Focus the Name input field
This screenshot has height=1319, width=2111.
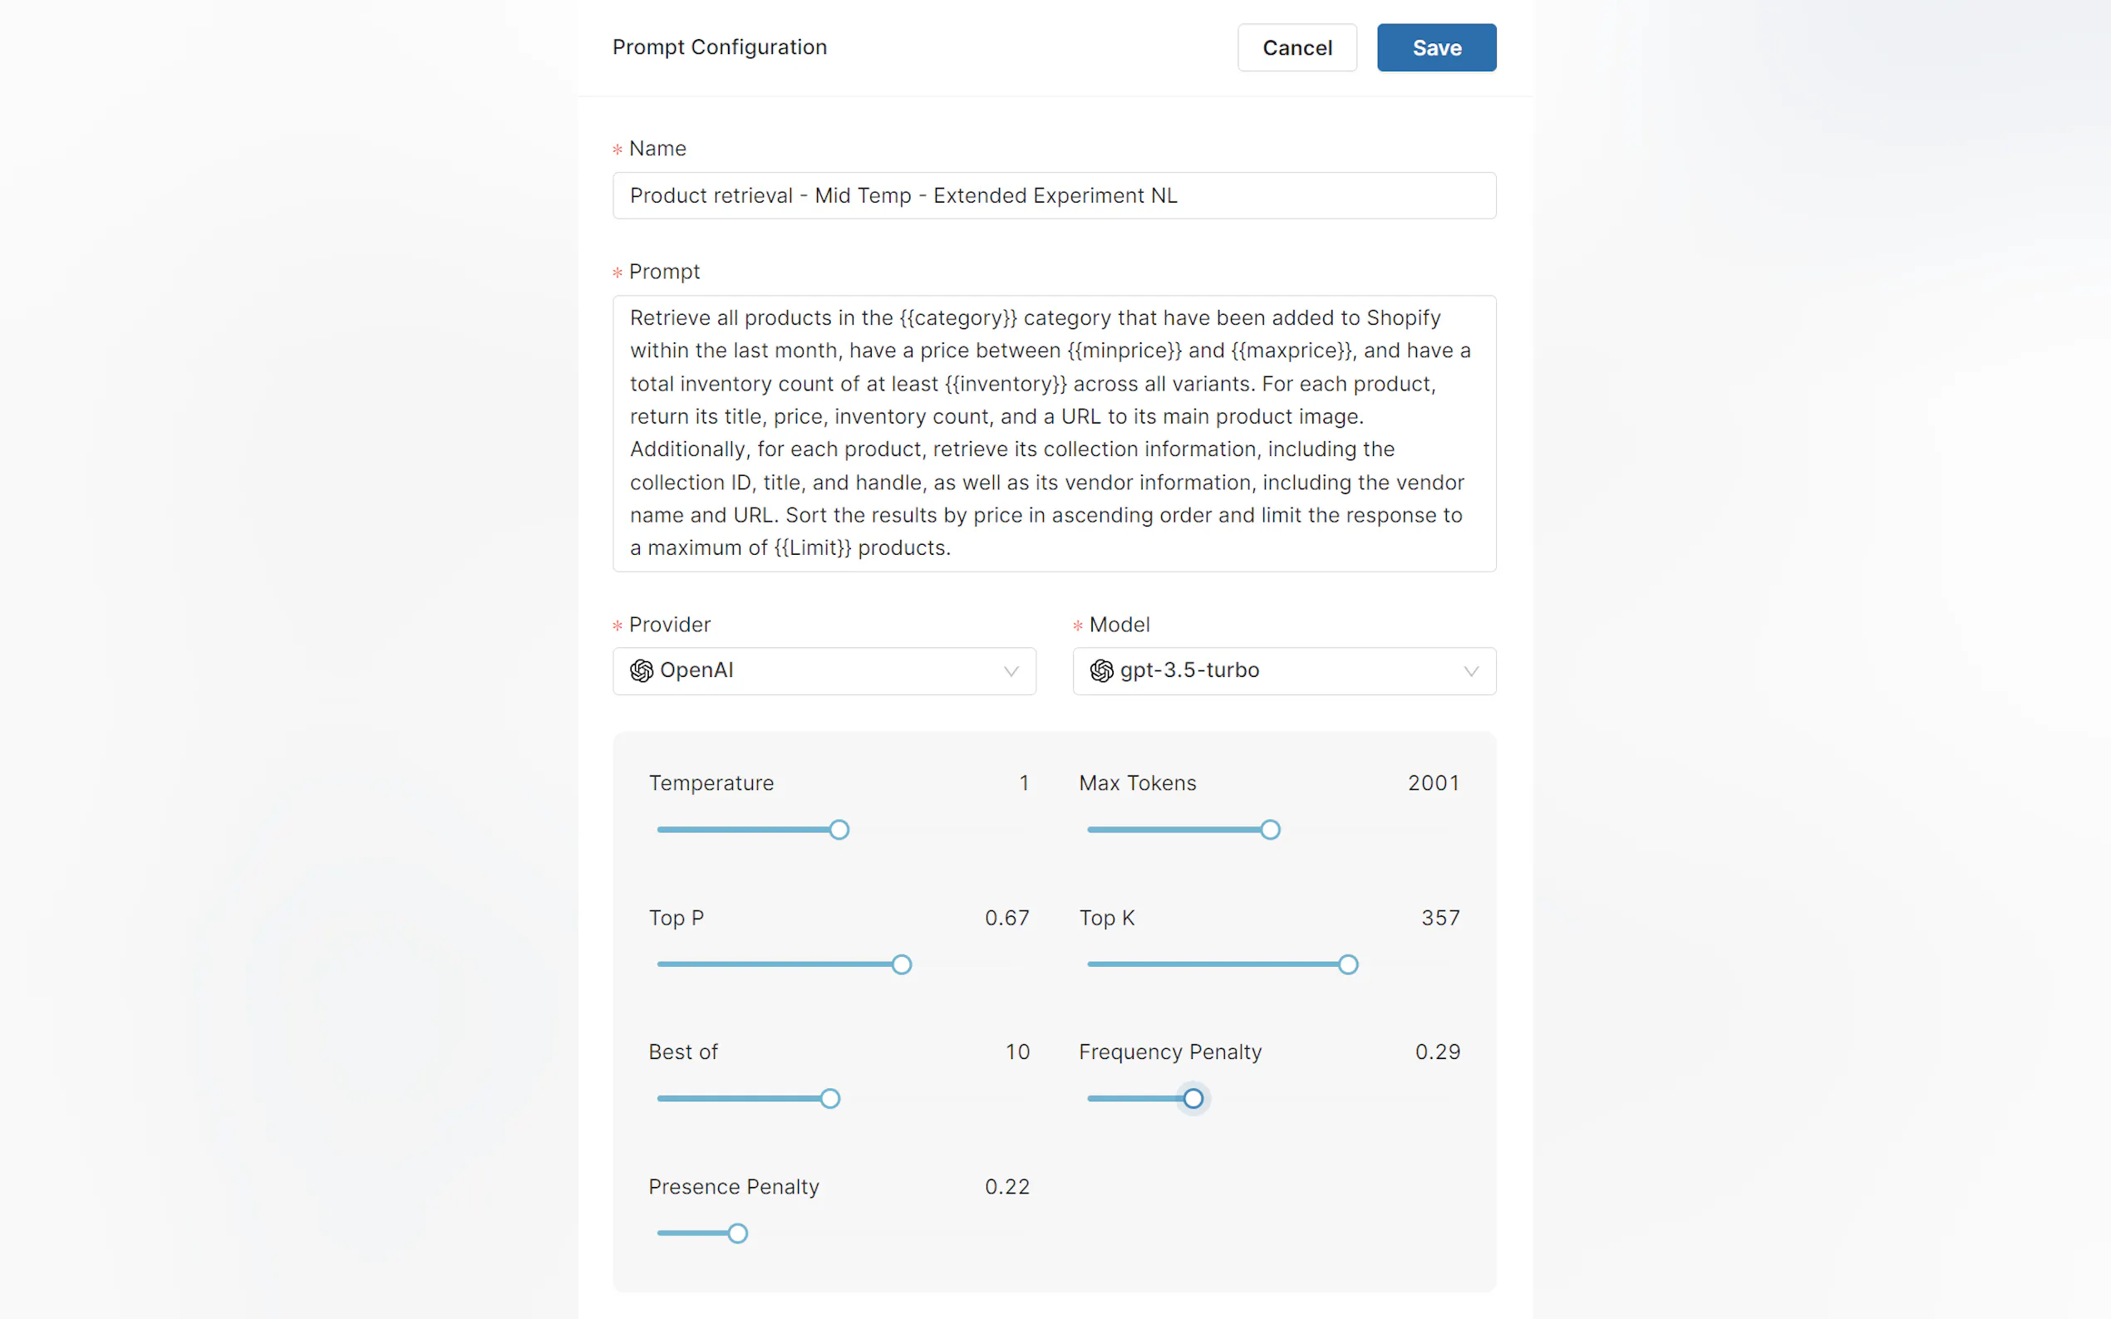pos(1053,195)
